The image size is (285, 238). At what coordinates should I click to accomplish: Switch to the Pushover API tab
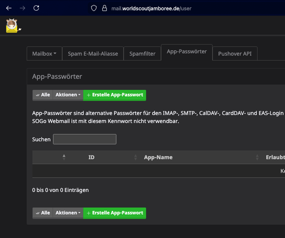[235, 54]
